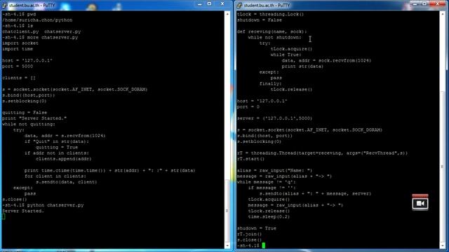Click the 'rT.join()' line
449x252 pixels.
(x=249, y=234)
